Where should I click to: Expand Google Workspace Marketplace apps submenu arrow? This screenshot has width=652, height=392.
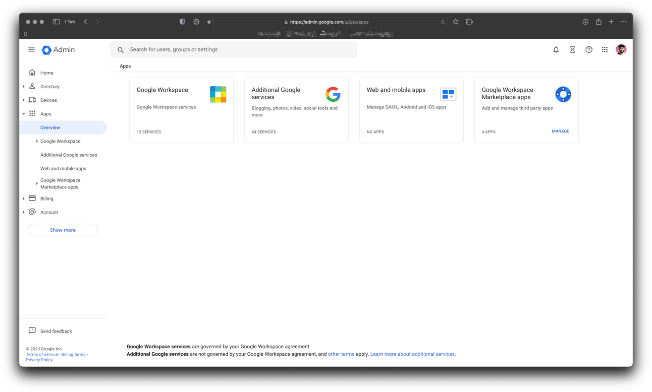click(37, 183)
